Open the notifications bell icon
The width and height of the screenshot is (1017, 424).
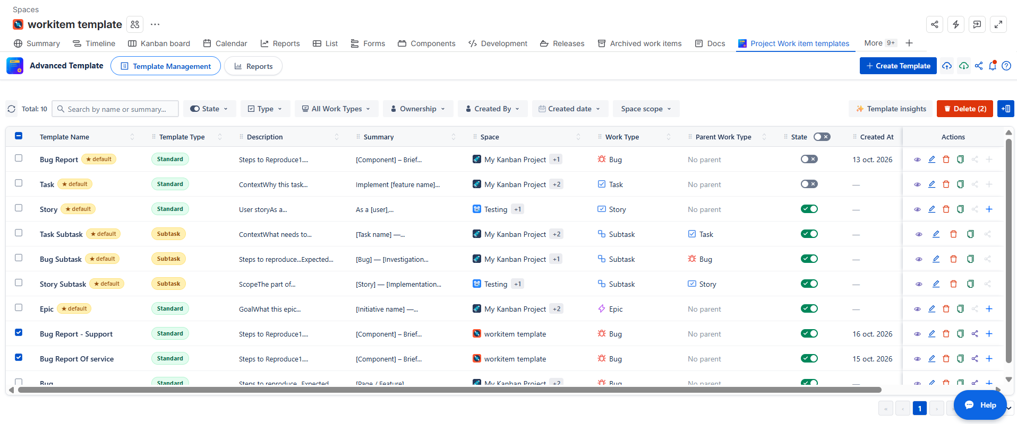click(992, 66)
